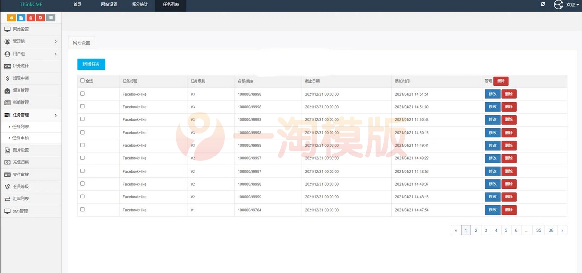Tick checkbox for the V1 task row

82,209
